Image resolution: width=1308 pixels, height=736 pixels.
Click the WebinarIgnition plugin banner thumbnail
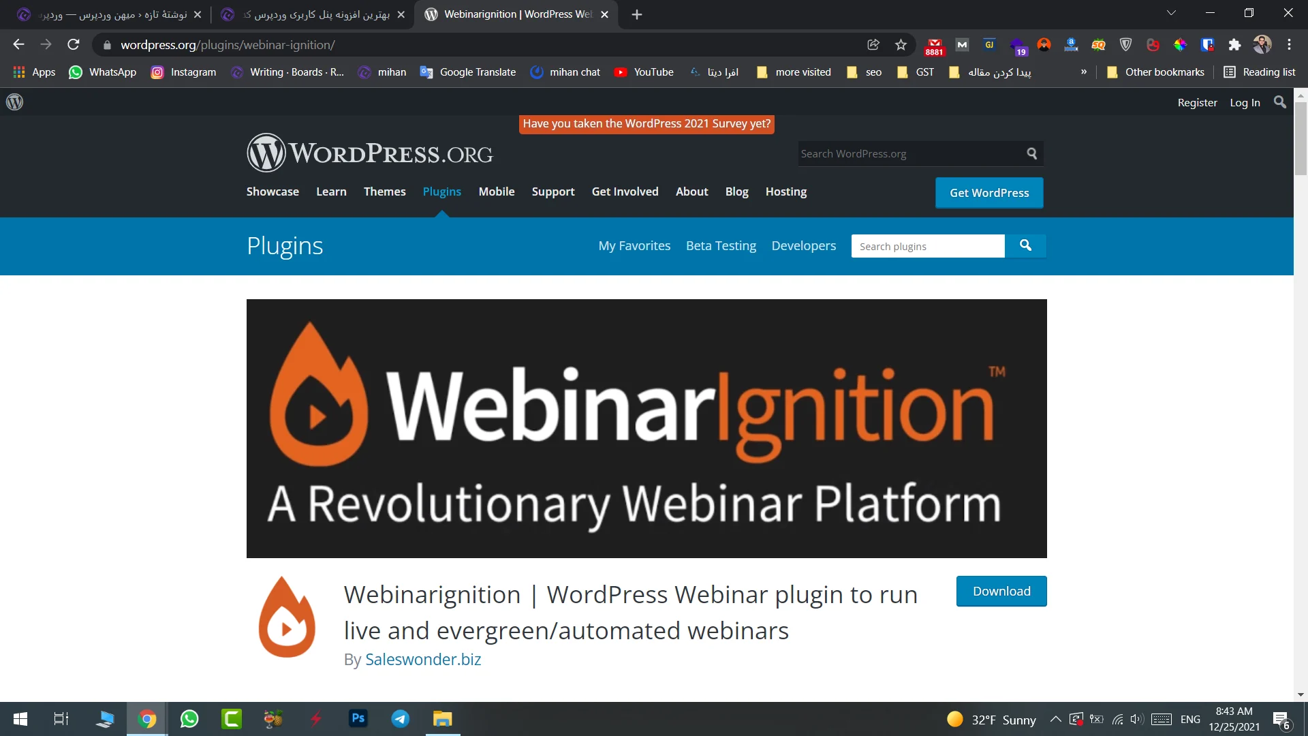tap(647, 429)
